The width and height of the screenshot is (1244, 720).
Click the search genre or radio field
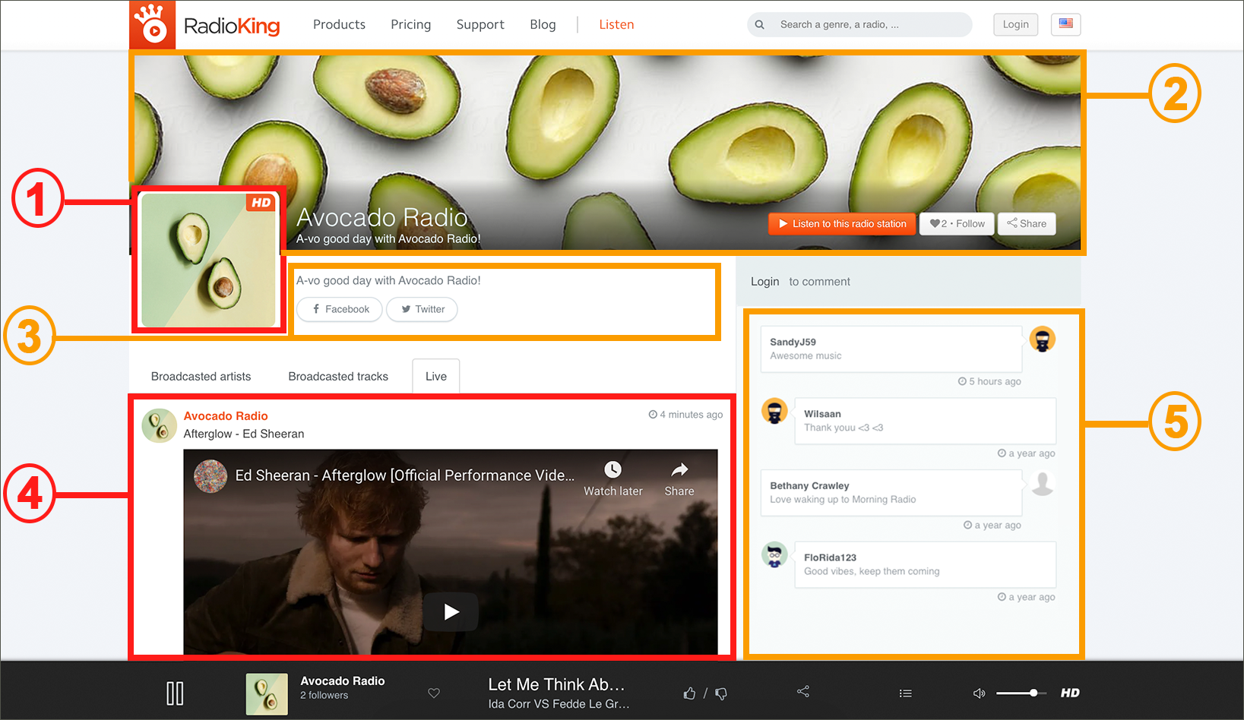[866, 24]
